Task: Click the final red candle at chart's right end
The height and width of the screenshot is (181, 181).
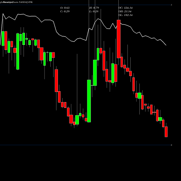Action: click(166, 132)
